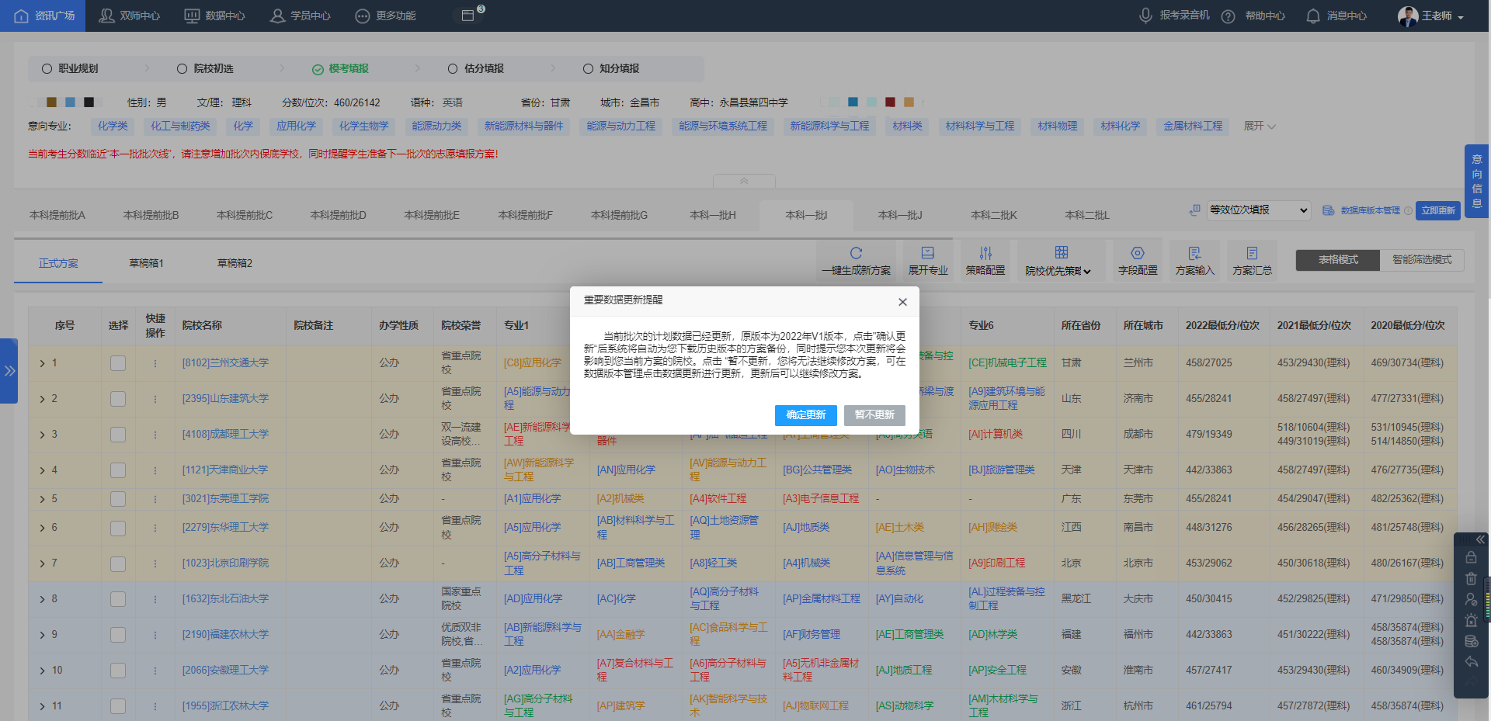
Task: Open 消息中心 notification bell icon
Action: point(1312,15)
